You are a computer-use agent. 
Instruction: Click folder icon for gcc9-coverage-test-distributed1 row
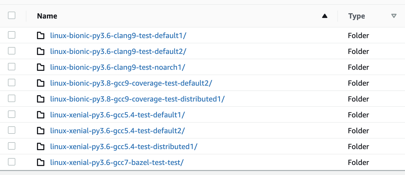click(x=40, y=99)
